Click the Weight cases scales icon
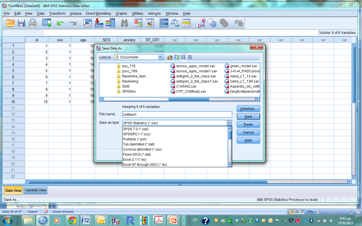 pos(175,23)
